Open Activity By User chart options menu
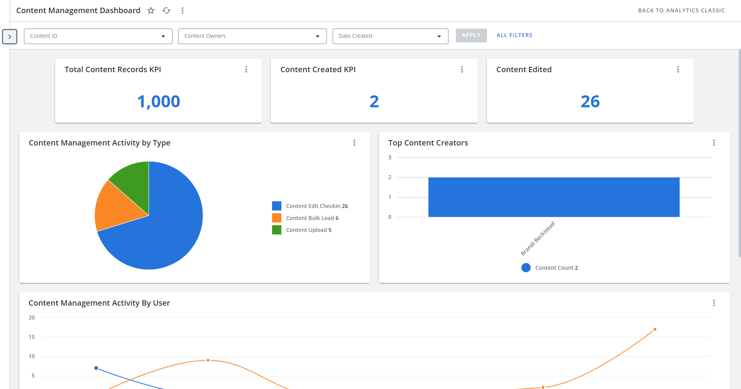 pos(714,303)
